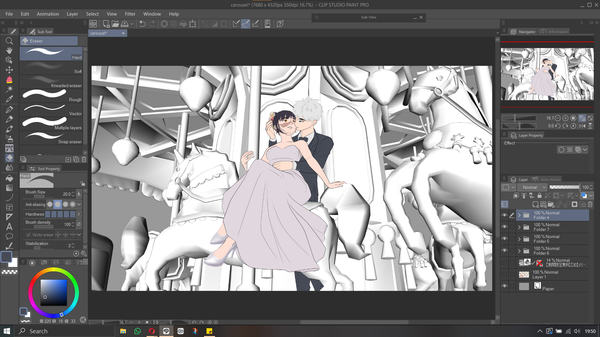The image size is (600, 337).
Task: Open the Filter menu
Action: tap(130, 14)
